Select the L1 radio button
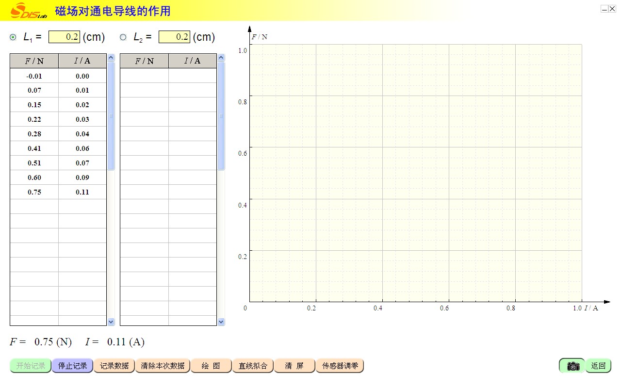The height and width of the screenshot is (388, 621). [x=13, y=37]
